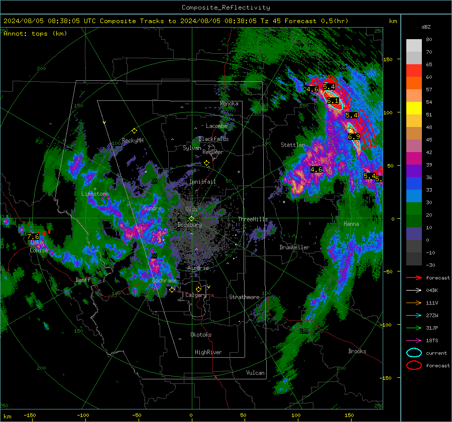Click the white 04DK arrow in legend
Screen dimensions: 452x422
pyautogui.click(x=414, y=291)
